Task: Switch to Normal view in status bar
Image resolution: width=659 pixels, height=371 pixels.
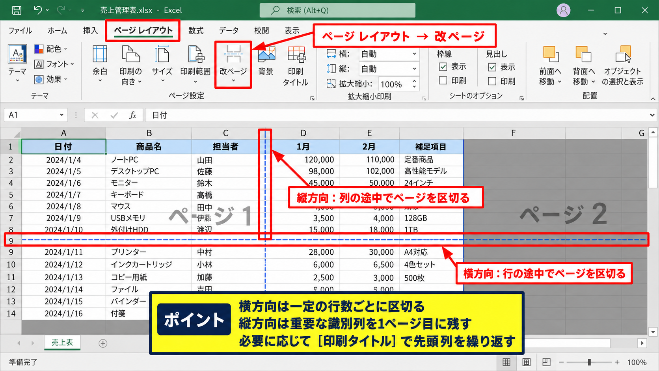Action: [x=506, y=362]
